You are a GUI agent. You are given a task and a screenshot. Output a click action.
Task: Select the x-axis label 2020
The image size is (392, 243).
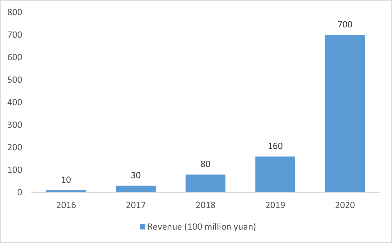pyautogui.click(x=345, y=205)
